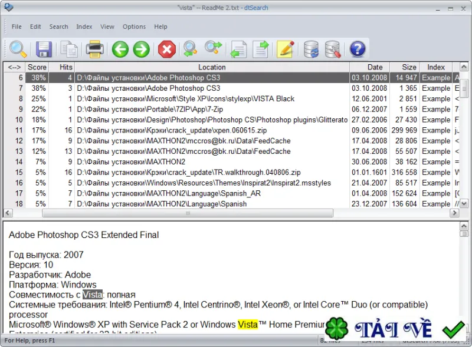Click the magnifying glass Search toolbar icon
This screenshot has height=347, width=472.
pyautogui.click(x=18, y=49)
